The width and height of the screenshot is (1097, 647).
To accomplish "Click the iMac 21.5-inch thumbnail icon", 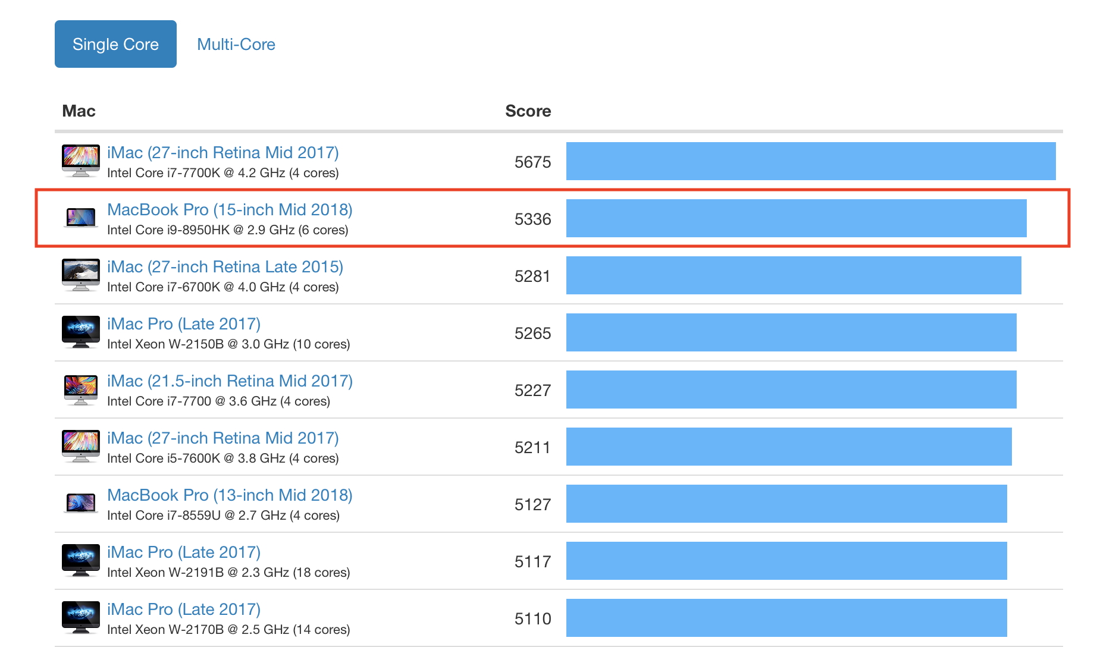I will point(81,390).
